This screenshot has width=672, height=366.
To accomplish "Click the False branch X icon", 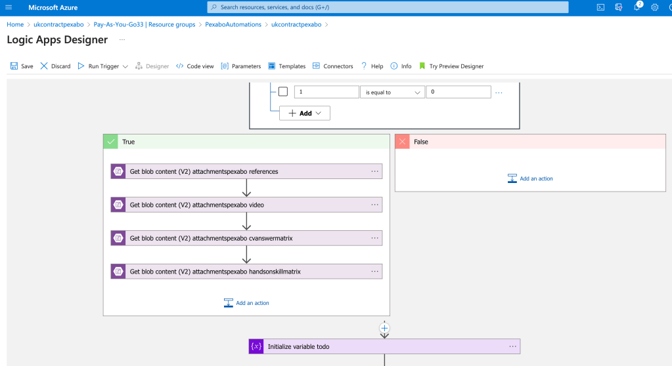I will point(403,142).
